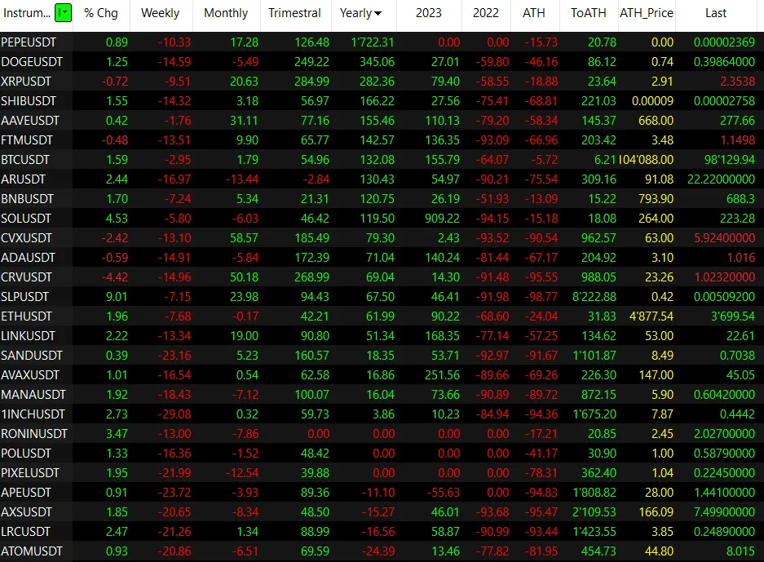This screenshot has width=764, height=562.
Task: Click ETHUSDT last price 3'699.54
Action: point(733,316)
